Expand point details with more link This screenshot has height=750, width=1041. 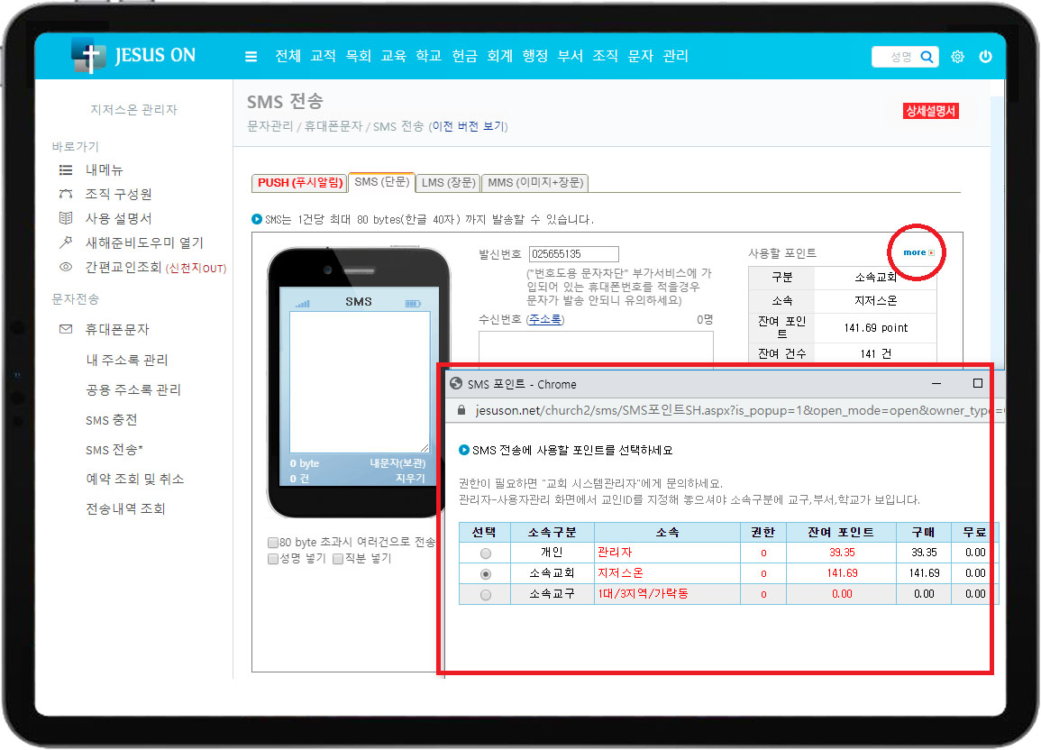(x=918, y=252)
